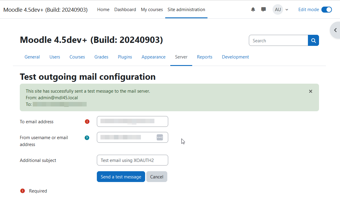
Task: Click the Cancel button
Action: (157, 177)
